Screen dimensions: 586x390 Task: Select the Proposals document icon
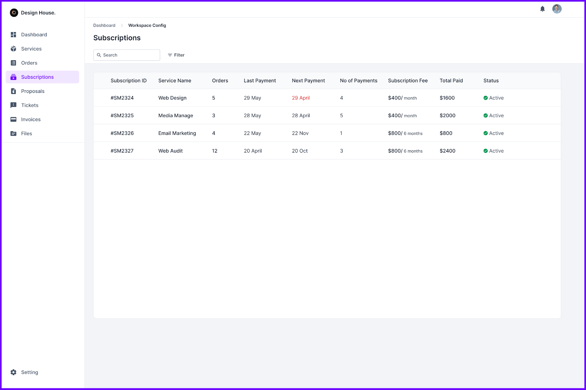pos(14,91)
